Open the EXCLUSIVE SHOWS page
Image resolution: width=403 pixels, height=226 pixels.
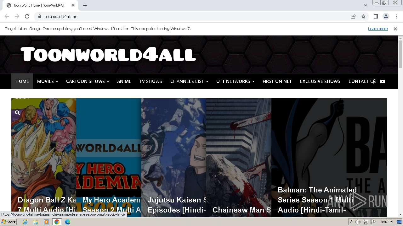pos(320,81)
